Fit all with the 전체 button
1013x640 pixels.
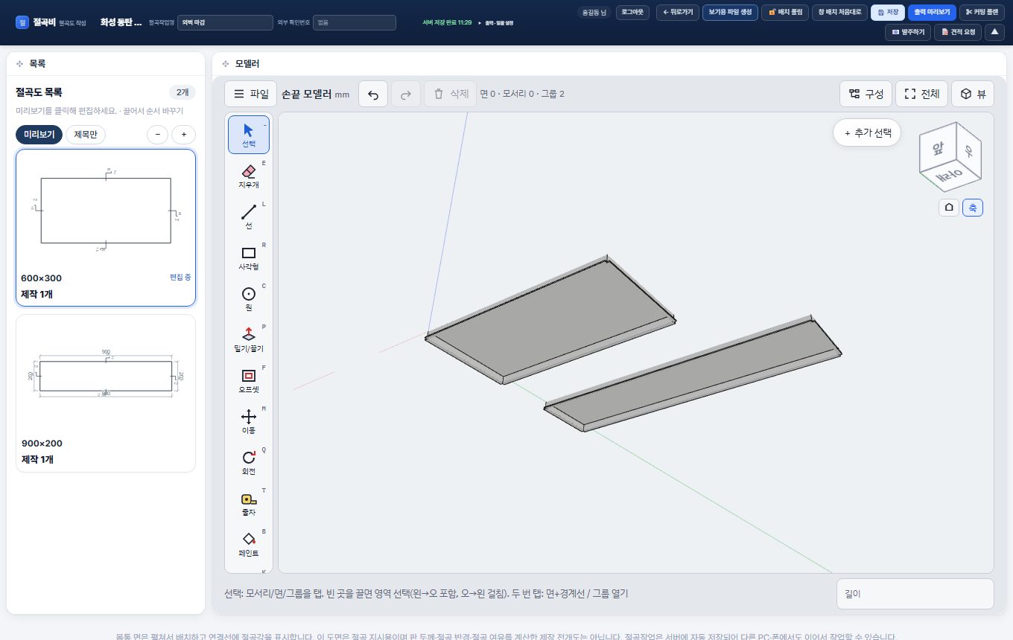[921, 94]
